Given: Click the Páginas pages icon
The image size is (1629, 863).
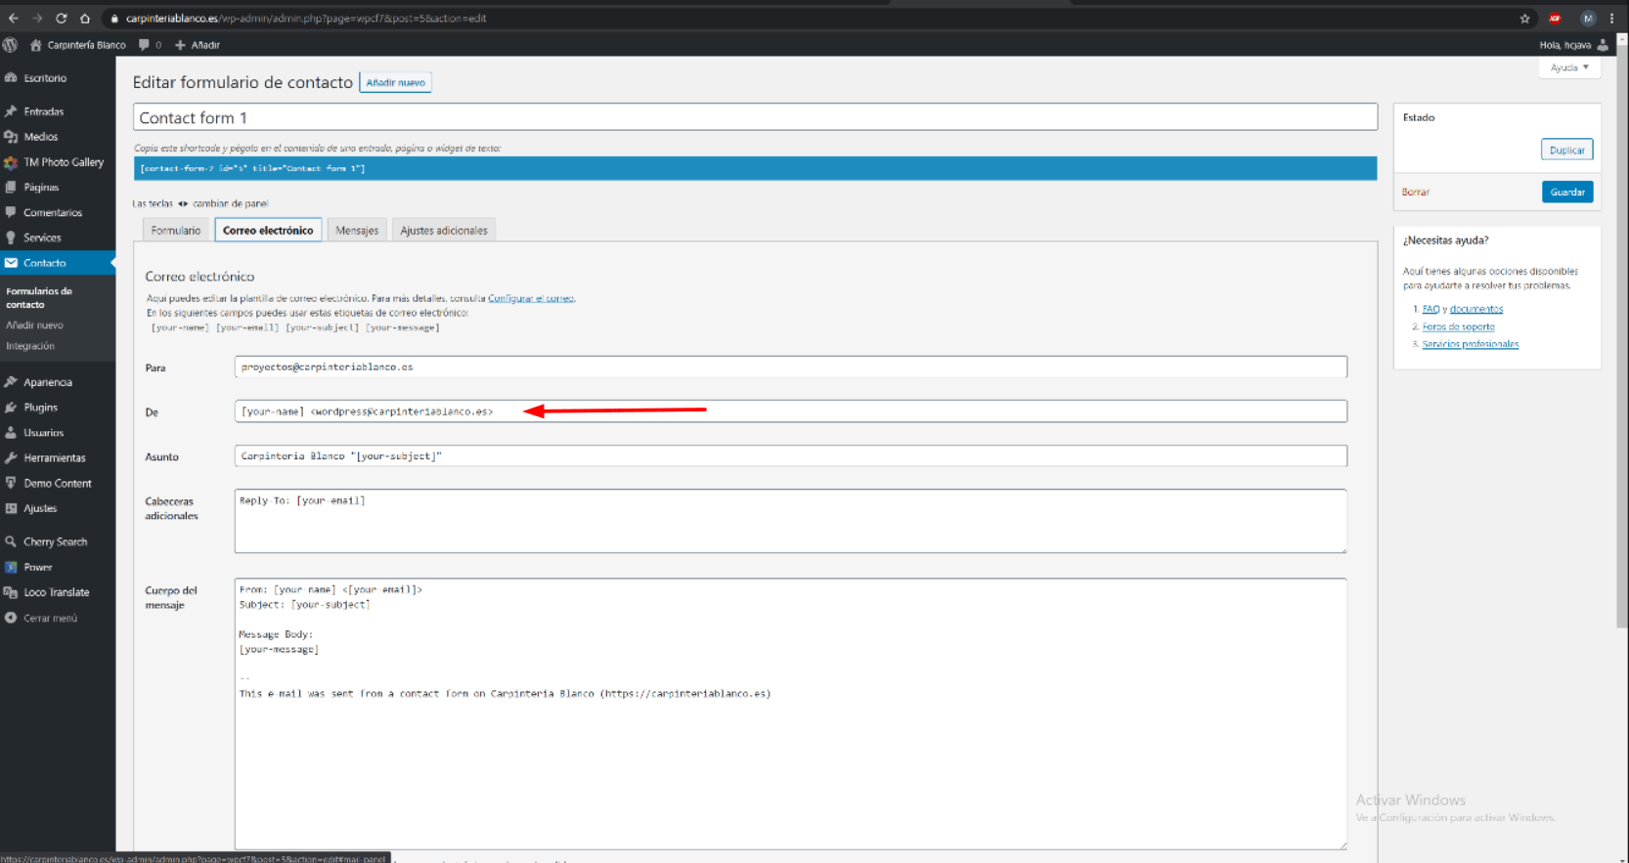Looking at the screenshot, I should pyautogui.click(x=11, y=188).
